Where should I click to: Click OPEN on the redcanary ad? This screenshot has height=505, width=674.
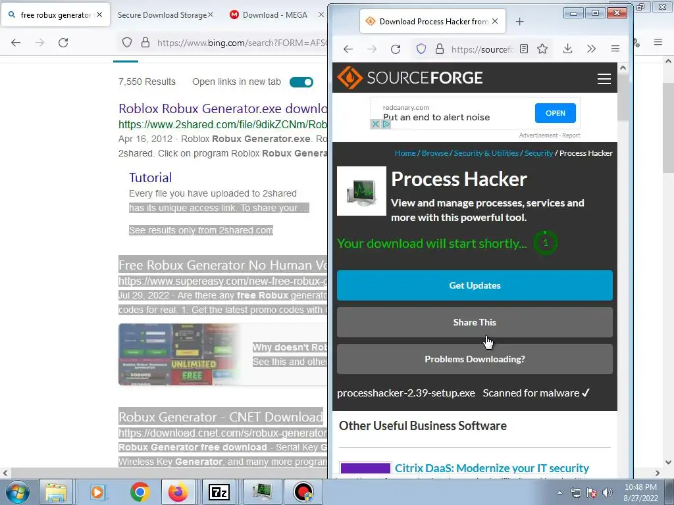click(x=556, y=113)
